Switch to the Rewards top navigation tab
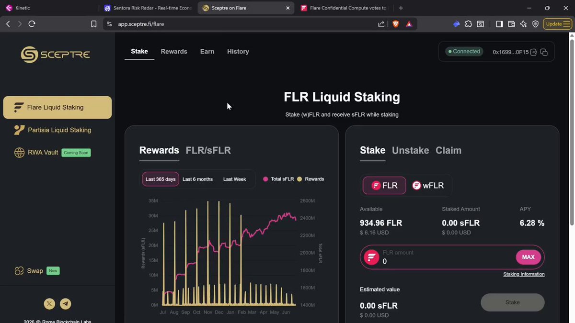Screen dimensions: 575x323 [174, 51]
